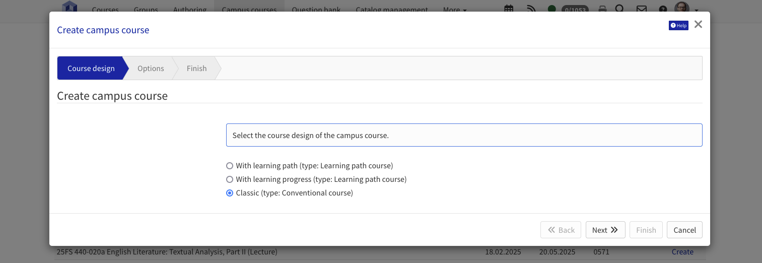Switch to the Campus courses tab
Screen dimensions: 762x263
(249, 10)
